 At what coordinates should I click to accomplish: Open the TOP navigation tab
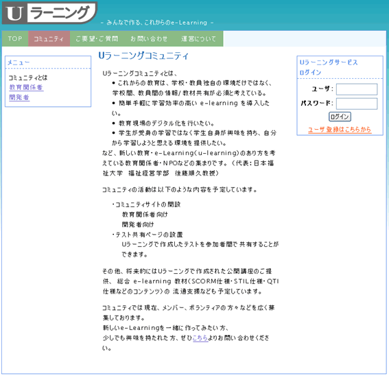point(15,38)
